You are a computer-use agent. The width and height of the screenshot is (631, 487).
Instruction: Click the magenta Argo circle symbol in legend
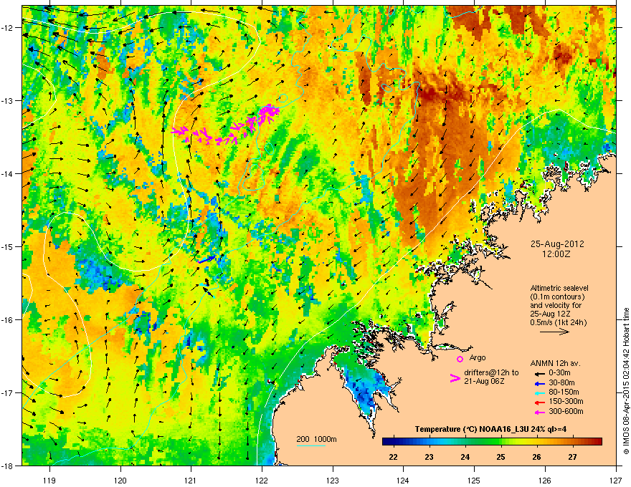tap(460, 359)
